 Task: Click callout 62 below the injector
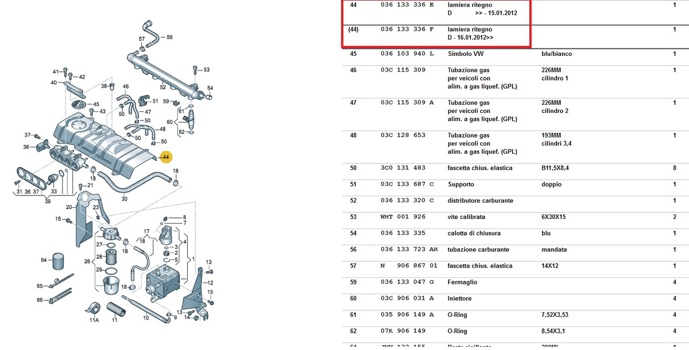point(181,132)
